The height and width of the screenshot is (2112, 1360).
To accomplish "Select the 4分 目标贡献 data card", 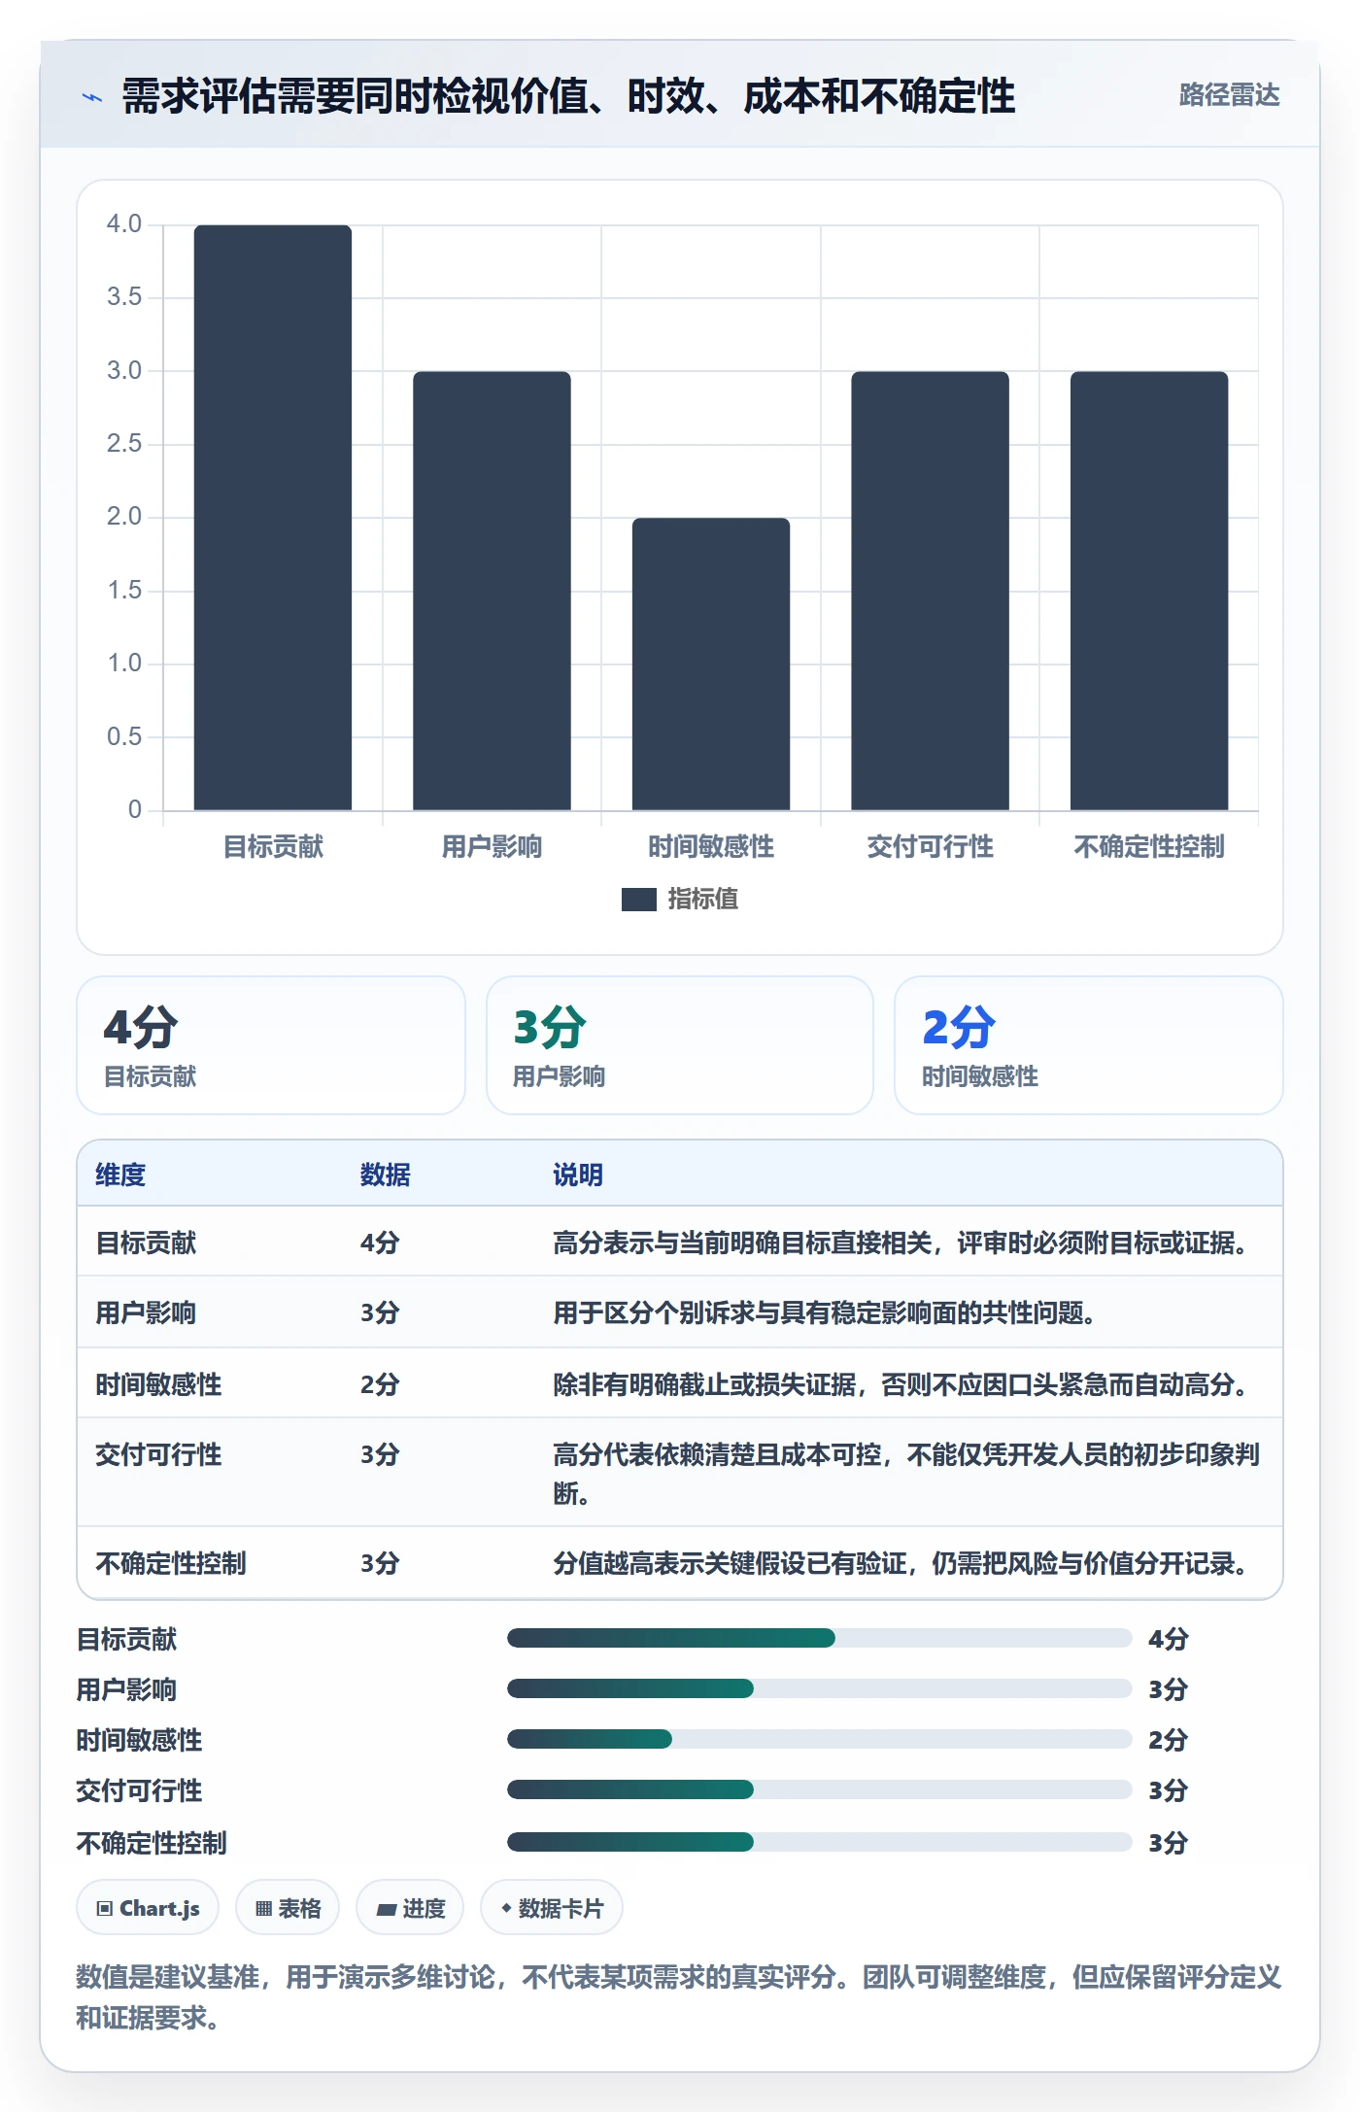I will click(271, 1045).
